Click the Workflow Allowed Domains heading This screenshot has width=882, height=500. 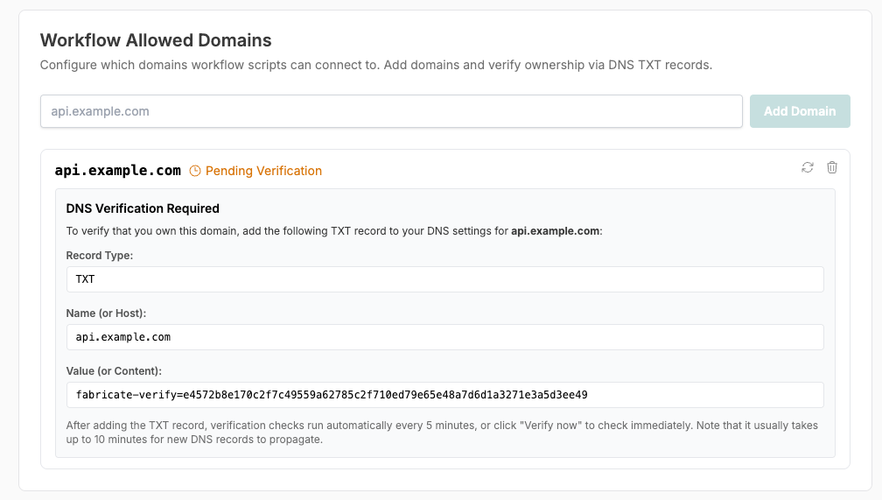tap(156, 40)
